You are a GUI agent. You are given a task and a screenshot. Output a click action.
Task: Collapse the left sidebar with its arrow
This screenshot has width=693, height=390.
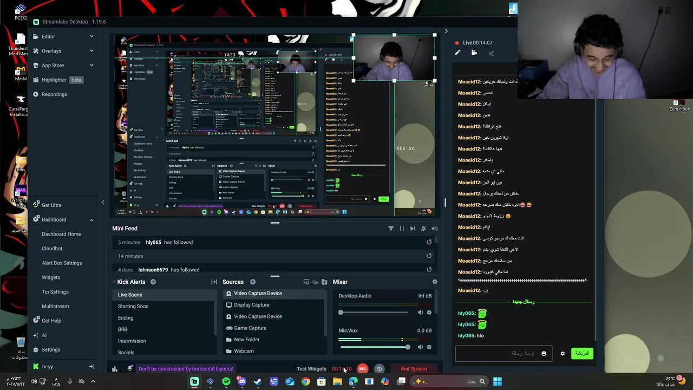coord(103,203)
